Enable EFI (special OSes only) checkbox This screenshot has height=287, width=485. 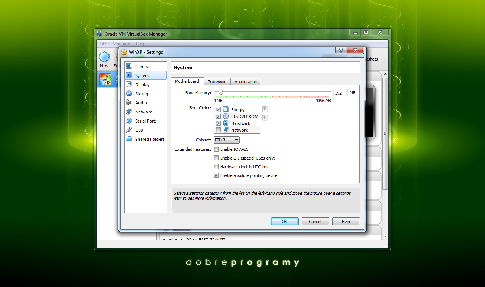point(216,158)
